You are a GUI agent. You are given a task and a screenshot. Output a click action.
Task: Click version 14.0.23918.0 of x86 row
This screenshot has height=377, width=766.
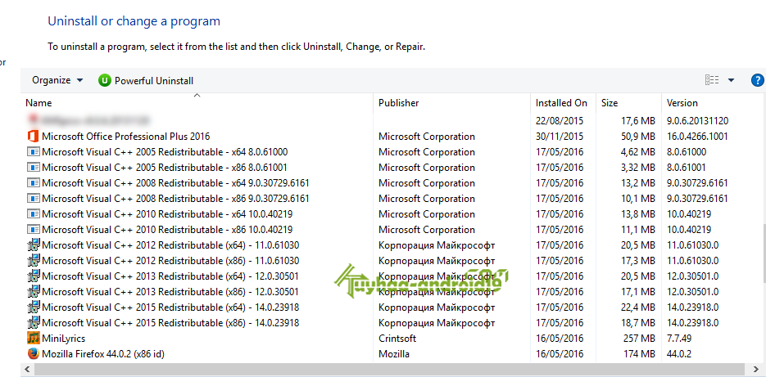(693, 323)
